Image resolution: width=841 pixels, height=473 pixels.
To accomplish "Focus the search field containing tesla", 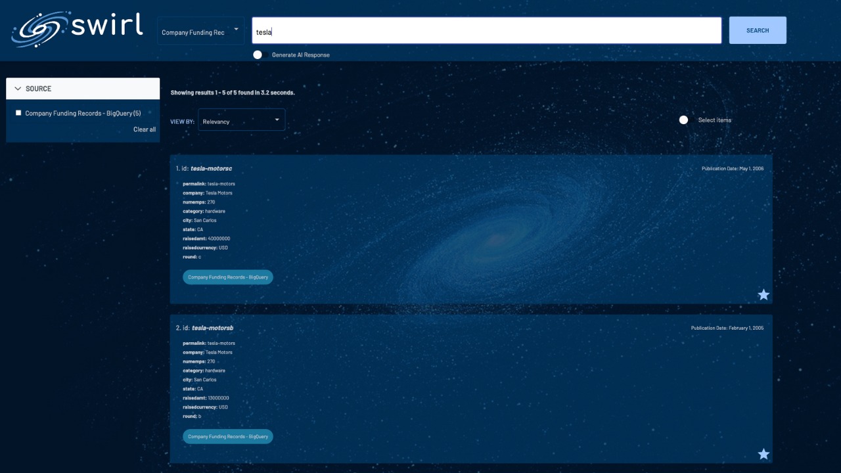I will coord(487,31).
